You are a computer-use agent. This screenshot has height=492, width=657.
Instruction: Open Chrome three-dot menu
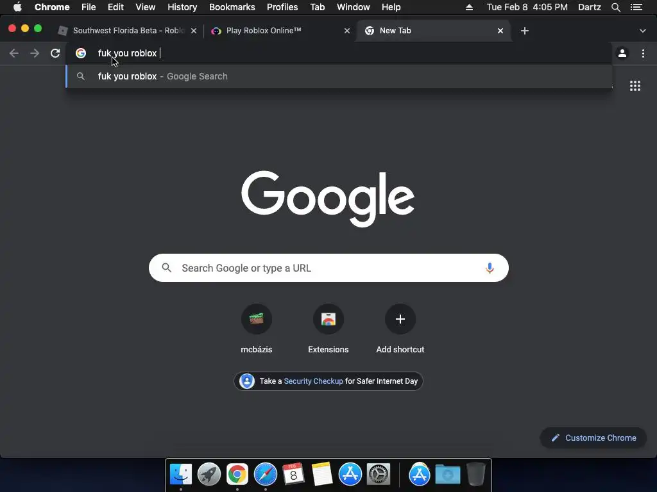click(x=643, y=53)
